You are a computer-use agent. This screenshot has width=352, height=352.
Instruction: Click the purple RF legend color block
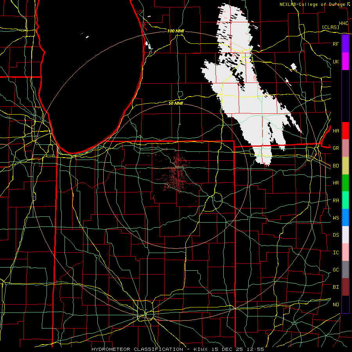(345, 44)
